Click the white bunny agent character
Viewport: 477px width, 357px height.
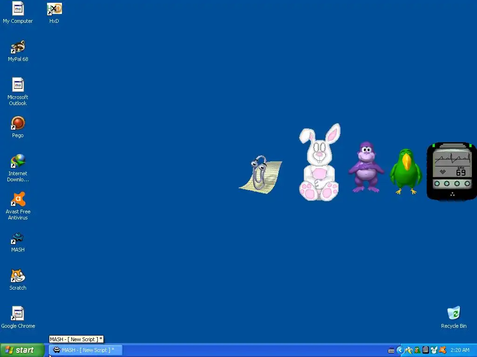[x=319, y=162]
